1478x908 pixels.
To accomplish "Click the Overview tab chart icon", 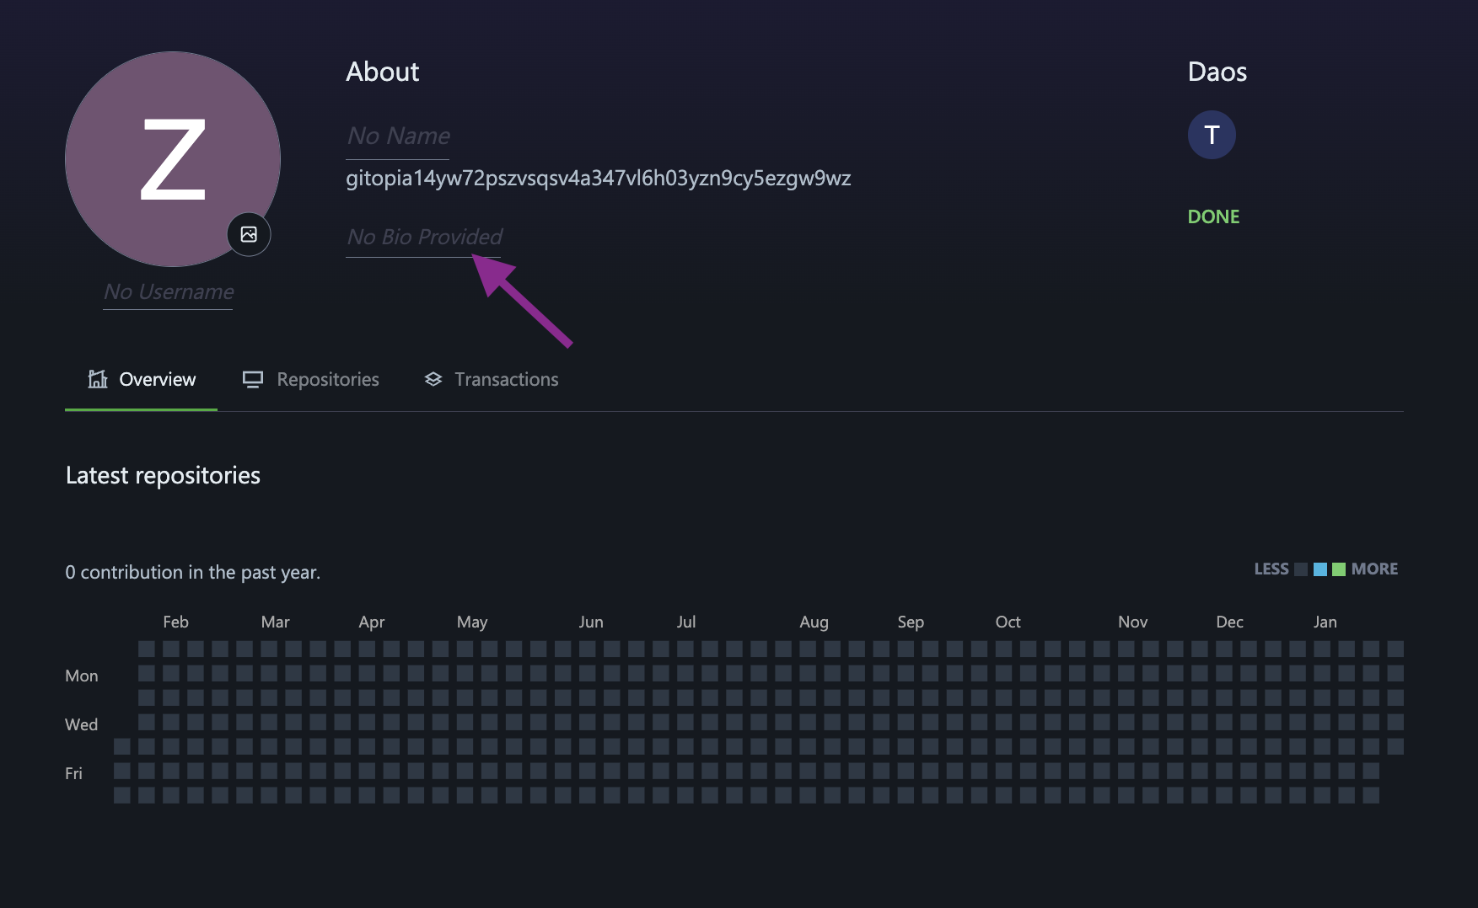I will tap(98, 379).
